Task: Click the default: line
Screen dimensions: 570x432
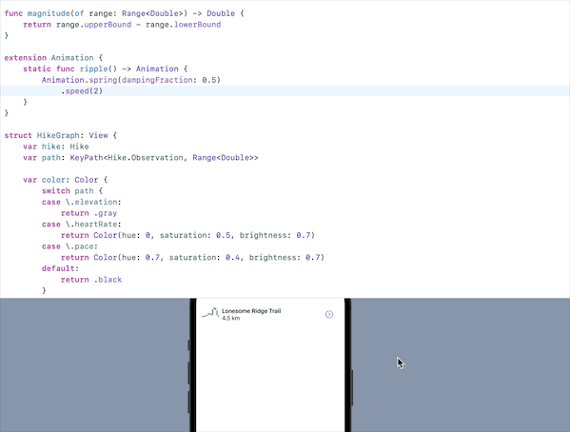Action: click(x=60, y=268)
